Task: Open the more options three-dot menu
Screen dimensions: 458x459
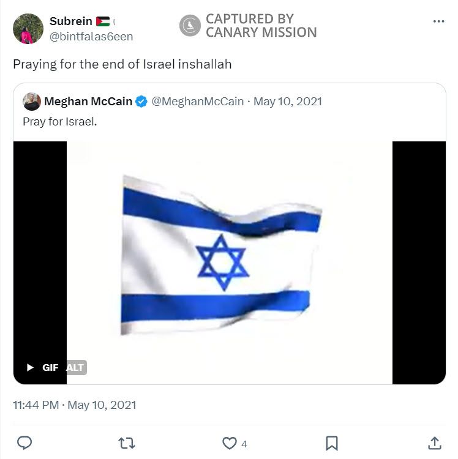Action: (x=438, y=21)
